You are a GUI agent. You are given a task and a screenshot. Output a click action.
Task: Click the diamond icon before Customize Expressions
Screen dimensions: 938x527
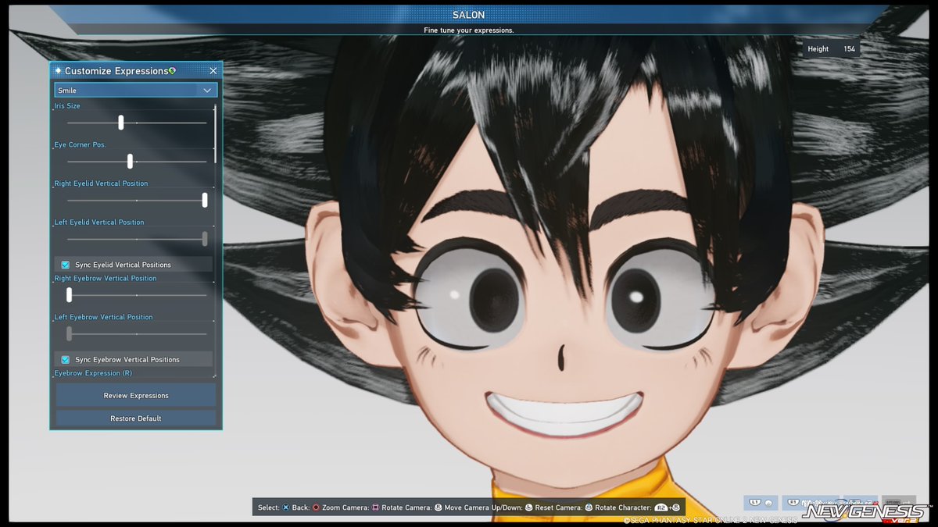click(58, 71)
